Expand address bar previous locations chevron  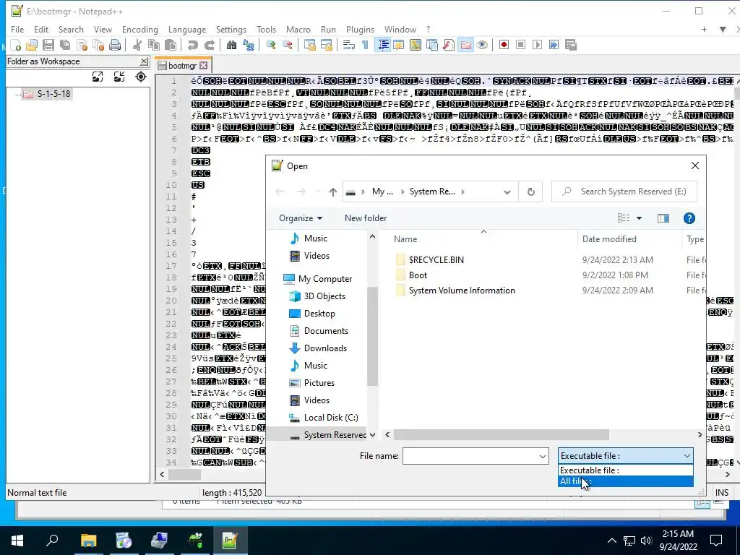click(507, 192)
